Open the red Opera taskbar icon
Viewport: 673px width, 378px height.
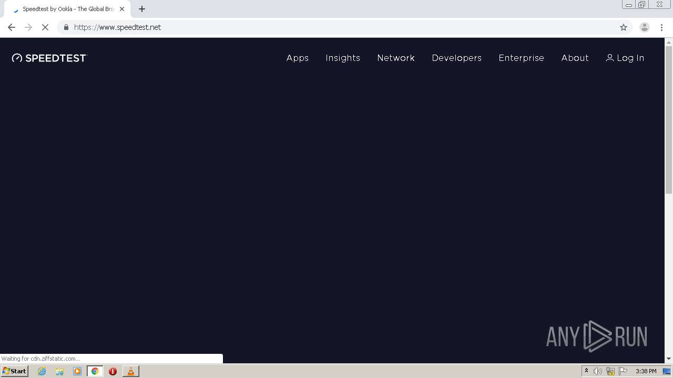pyautogui.click(x=113, y=371)
